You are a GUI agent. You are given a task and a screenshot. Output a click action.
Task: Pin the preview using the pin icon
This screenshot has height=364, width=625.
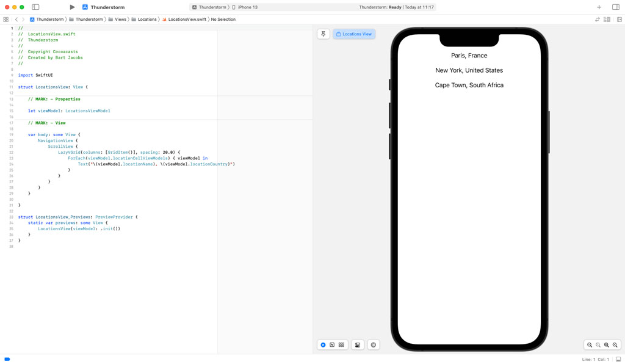tap(323, 34)
